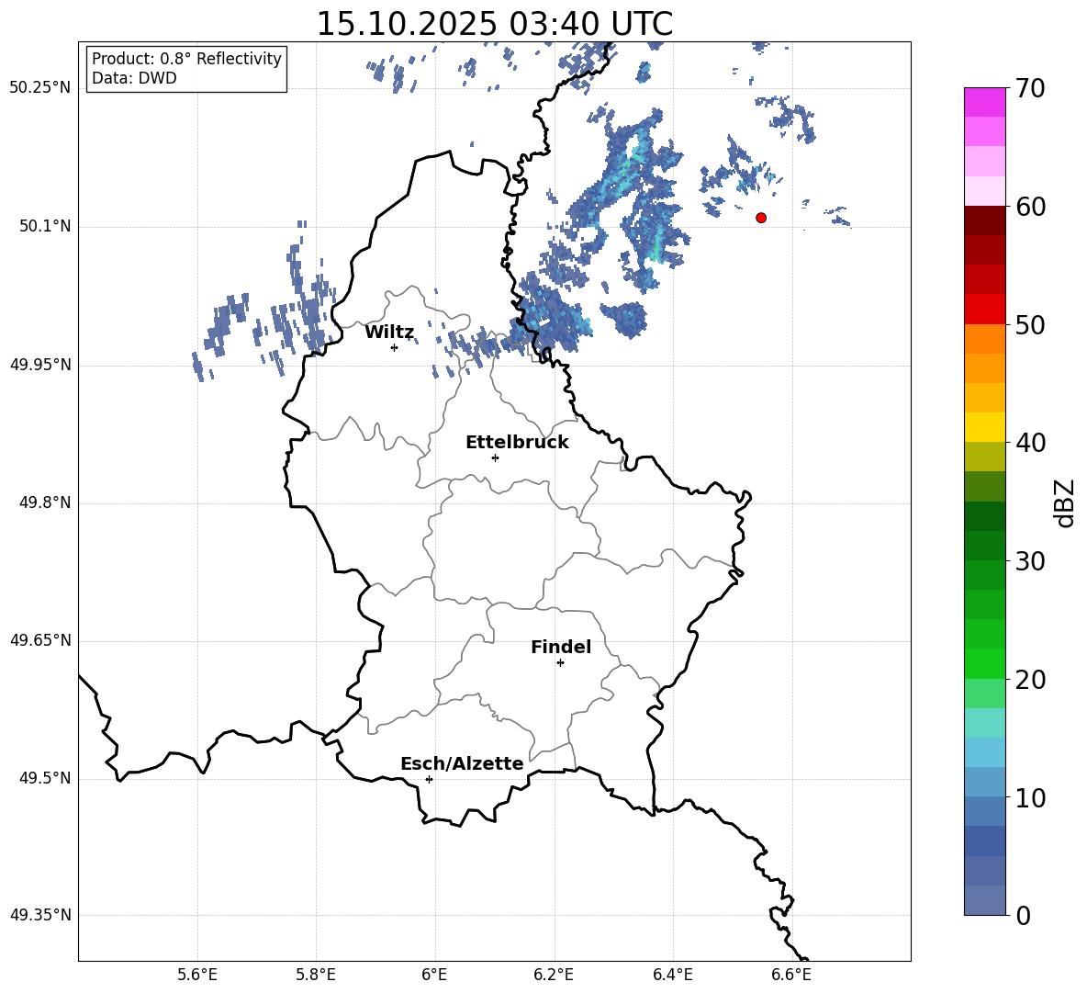Image resolution: width=1087 pixels, height=993 pixels.
Task: Click the Product: 0.8° Reflectivity text
Action: (x=186, y=59)
